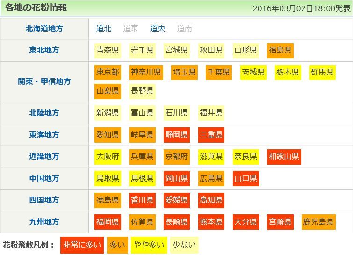Click the 和歌山県 prefecture link
Screen dimensions: 353x255
click(x=284, y=157)
